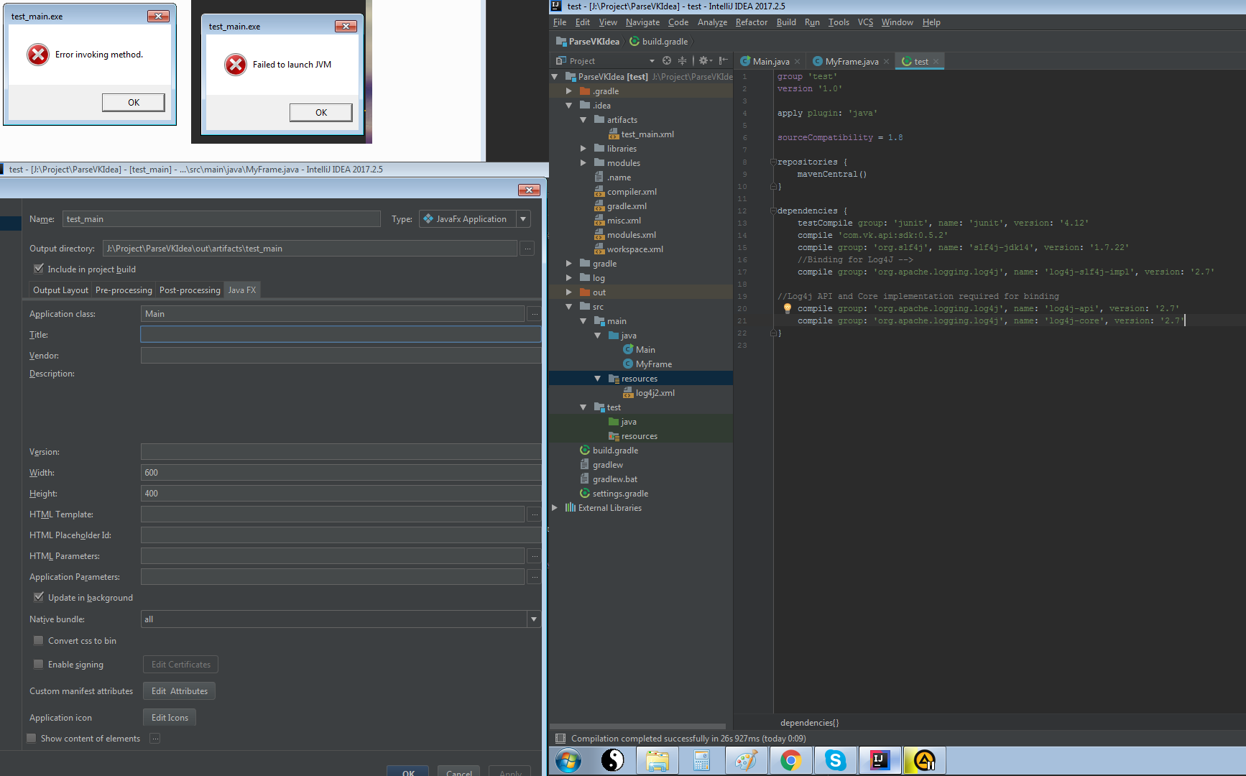Click Cancel in the artifact dialog
1246x776 pixels.
click(458, 772)
